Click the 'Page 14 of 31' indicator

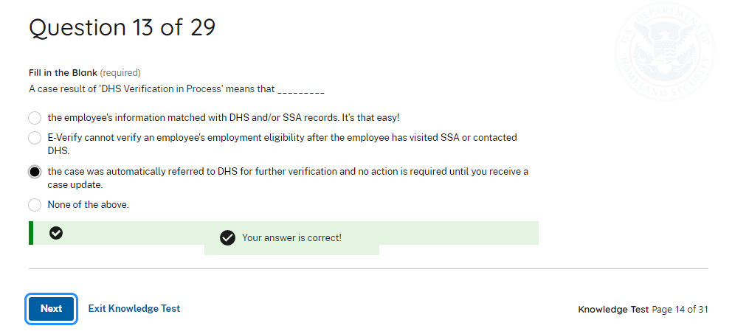(680, 310)
